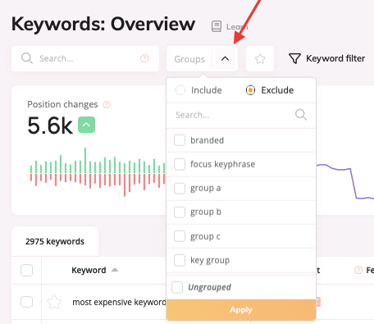Check the branded group checkbox

pos(180,140)
